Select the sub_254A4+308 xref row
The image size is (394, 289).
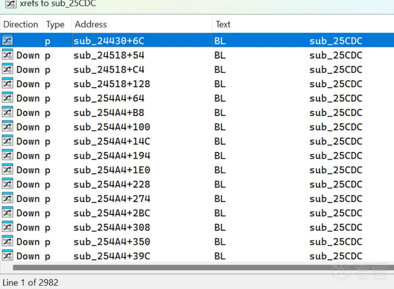pos(197,227)
